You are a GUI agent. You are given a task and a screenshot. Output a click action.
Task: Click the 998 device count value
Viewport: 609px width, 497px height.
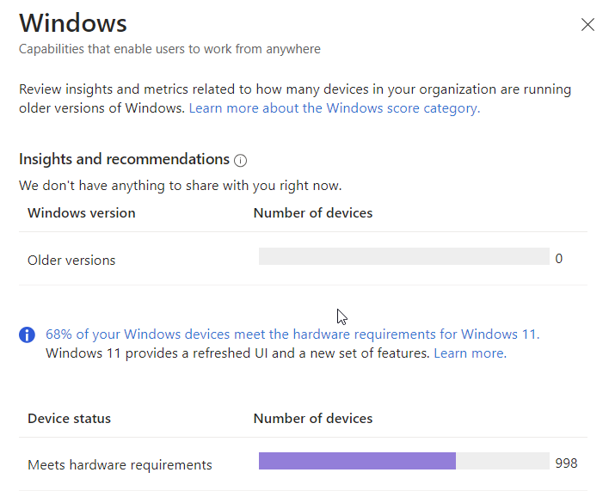click(x=566, y=463)
